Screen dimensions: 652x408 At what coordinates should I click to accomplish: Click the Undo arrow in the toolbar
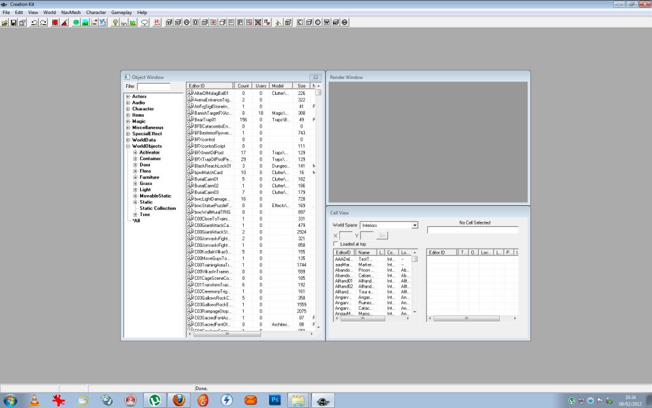(34, 22)
